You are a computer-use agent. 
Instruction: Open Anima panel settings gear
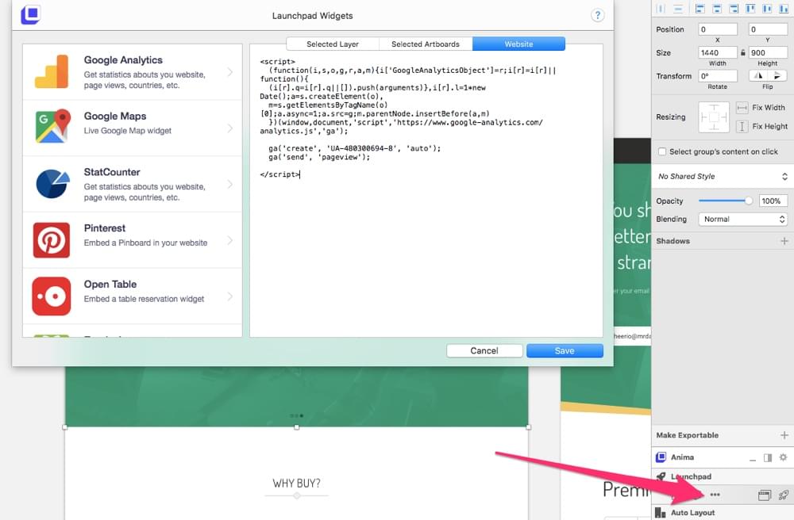[784, 457]
